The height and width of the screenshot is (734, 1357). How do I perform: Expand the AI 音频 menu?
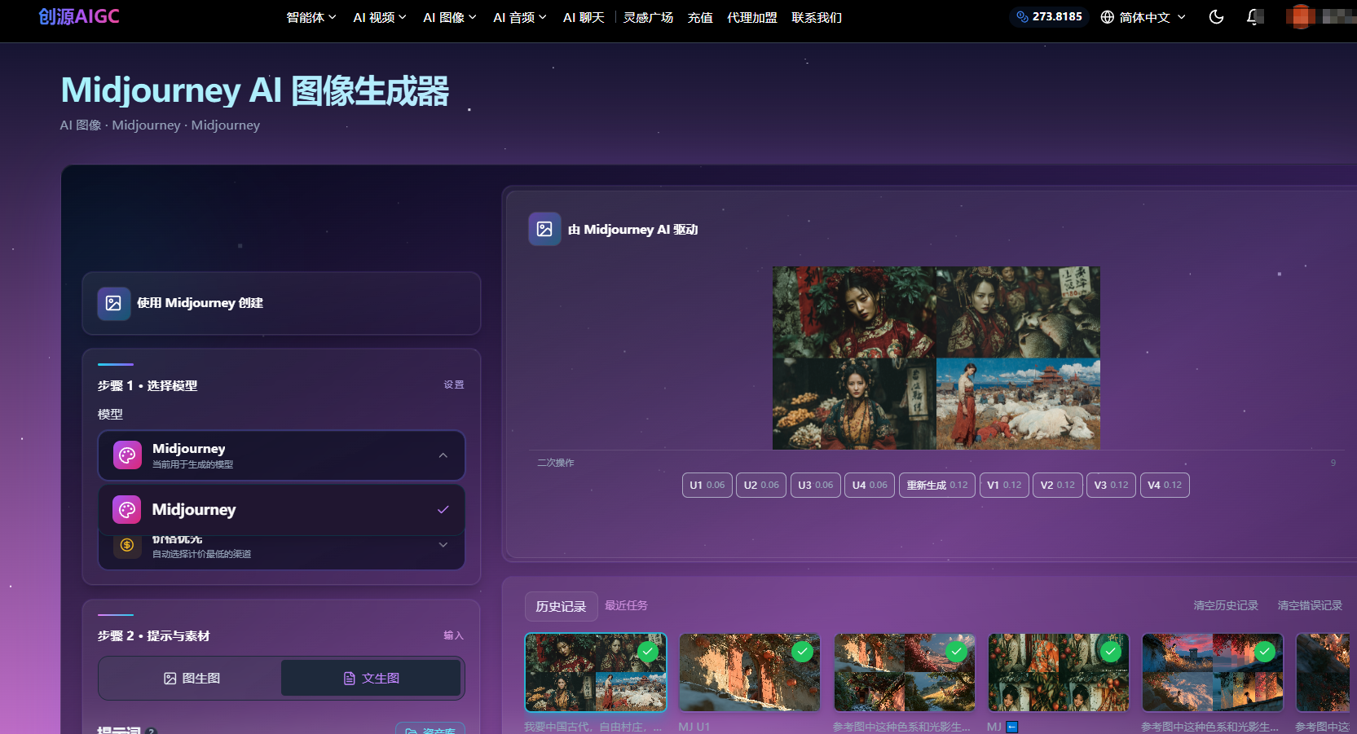click(x=520, y=17)
